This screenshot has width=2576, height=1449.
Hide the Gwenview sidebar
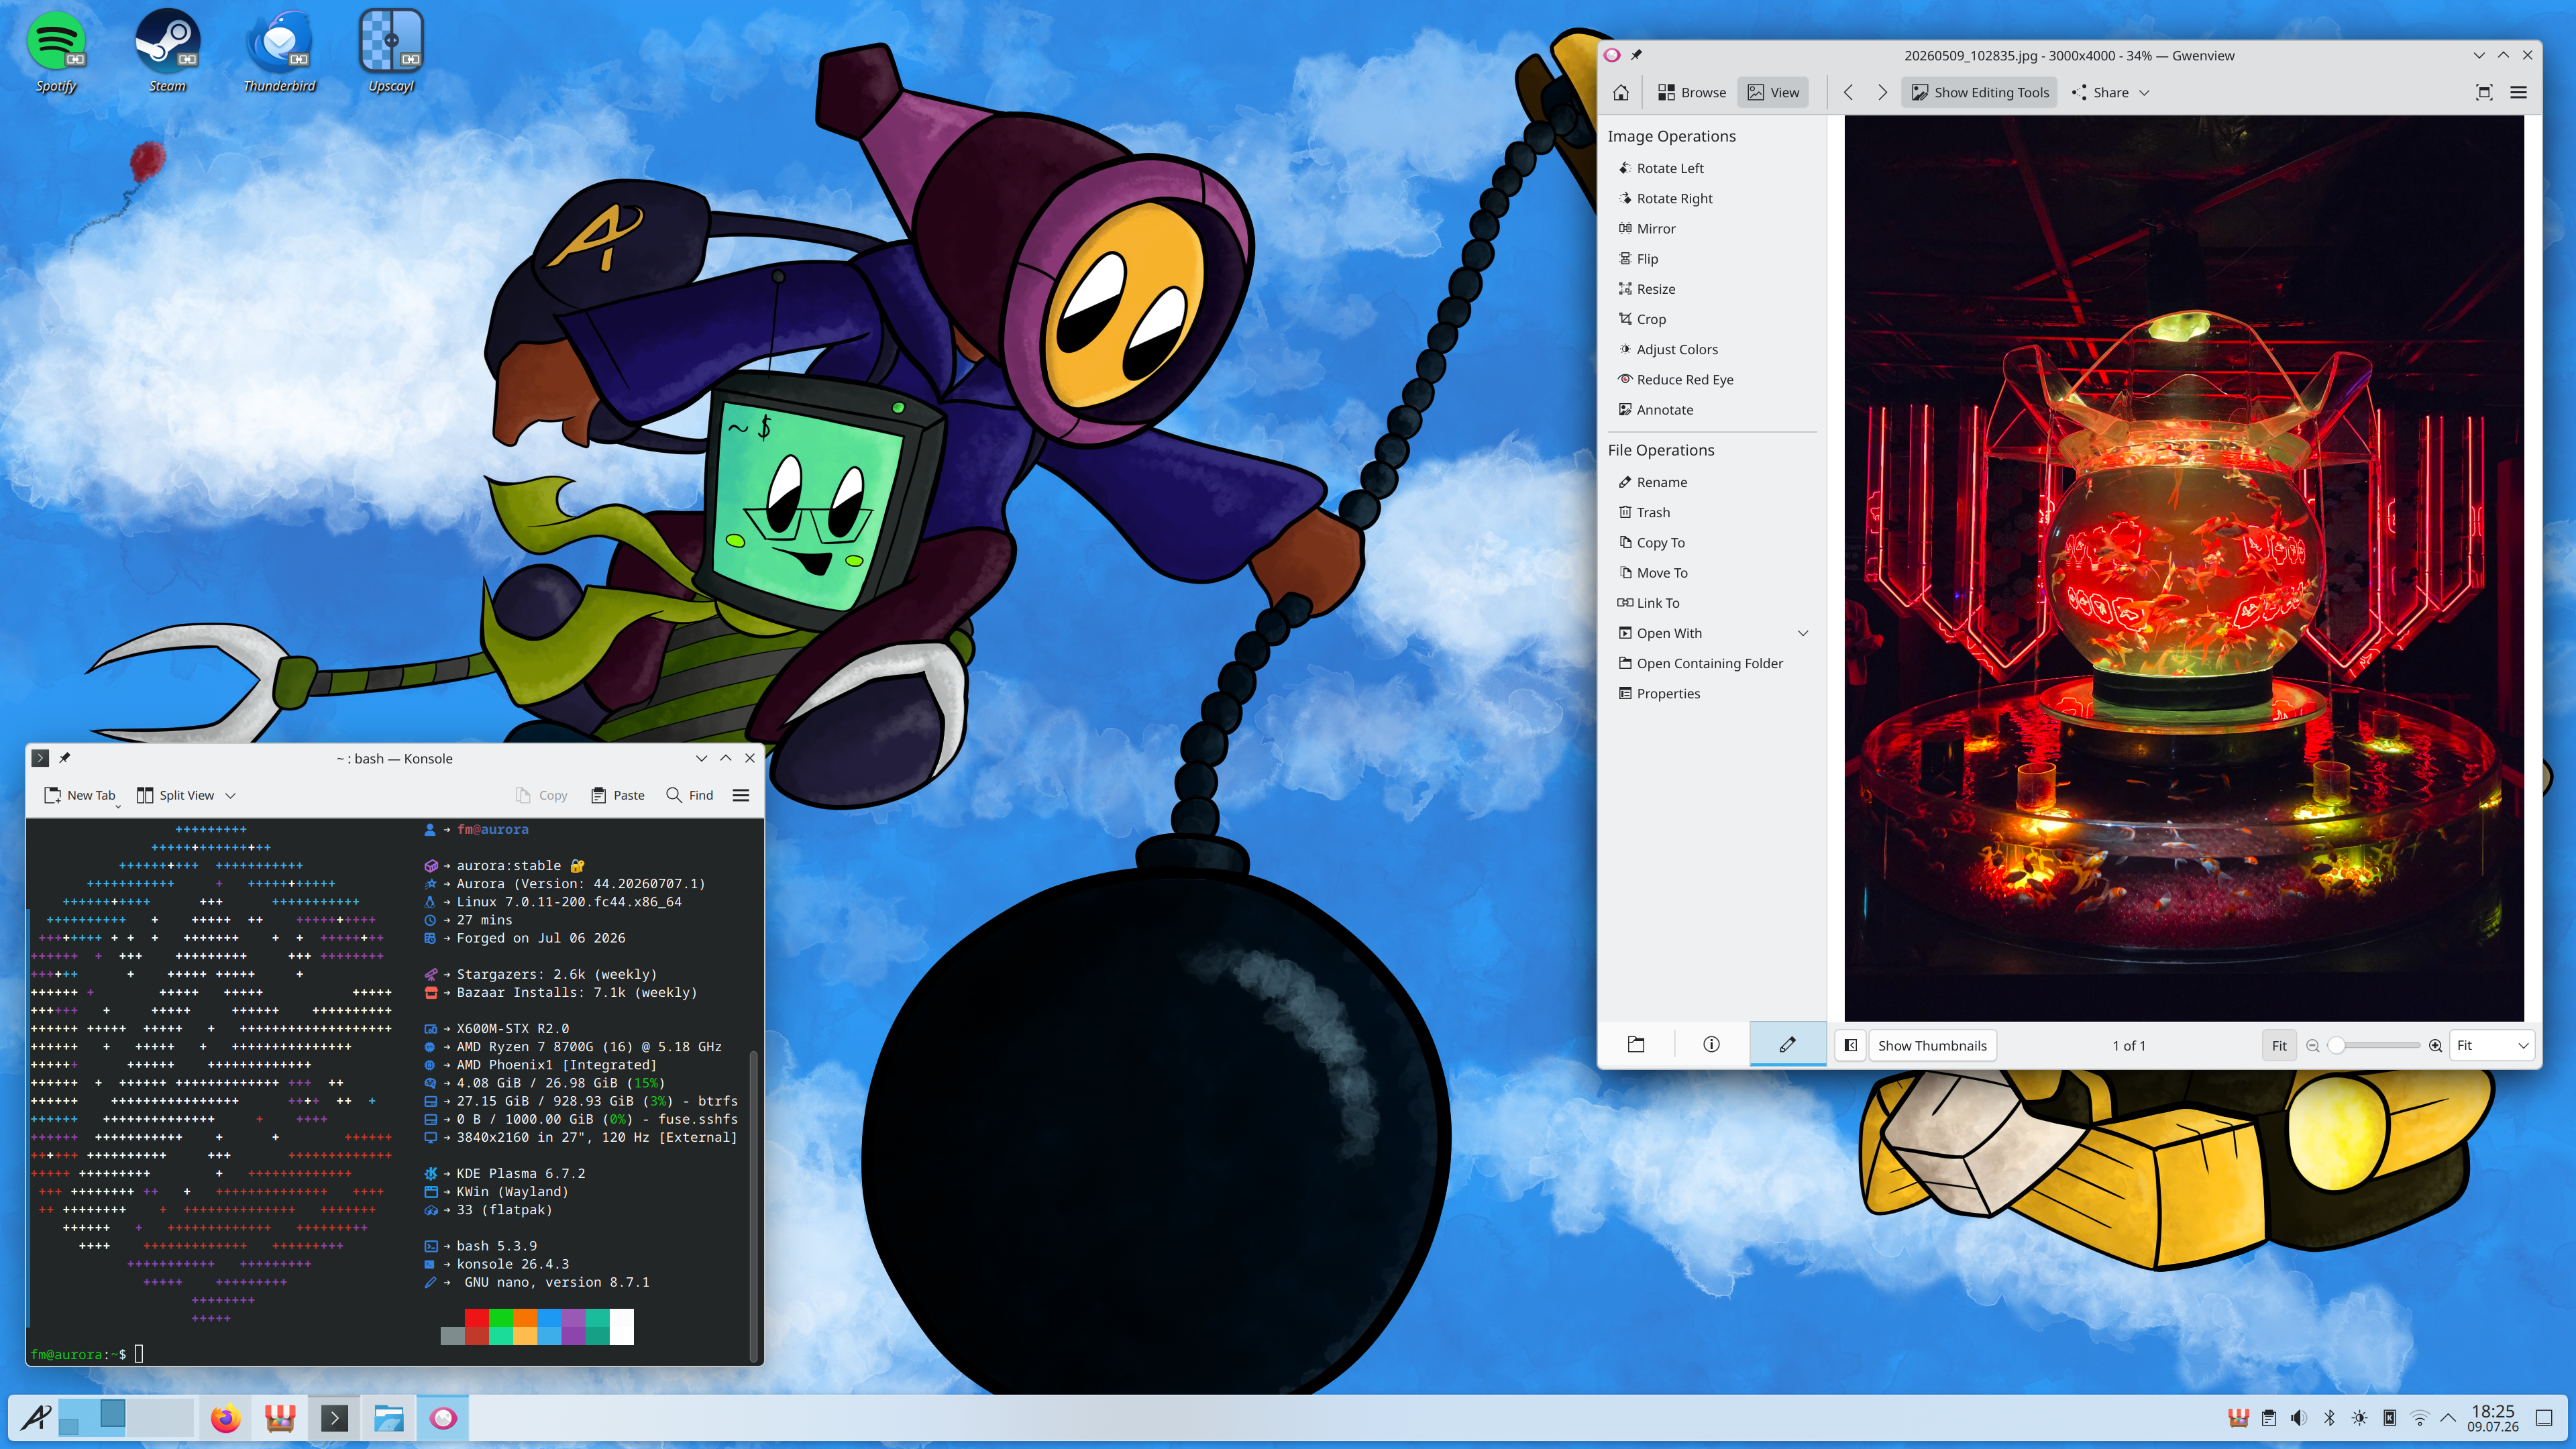(1851, 1045)
